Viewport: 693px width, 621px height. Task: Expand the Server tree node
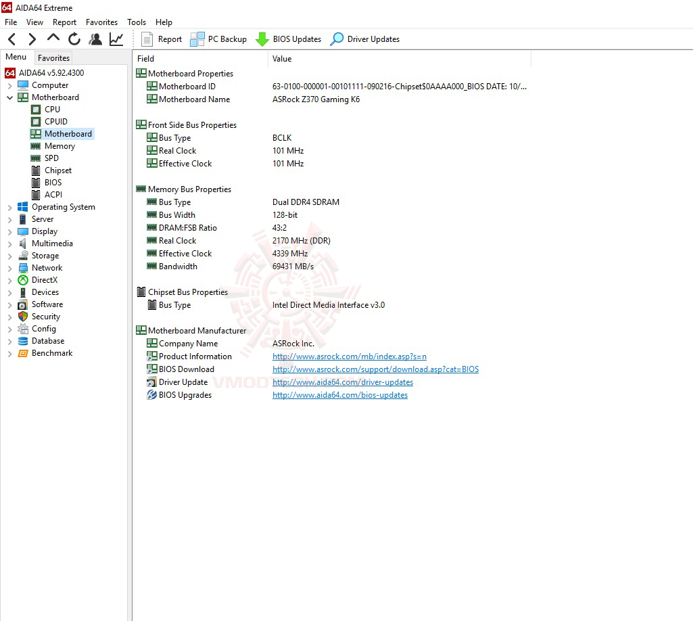pyautogui.click(x=9, y=219)
